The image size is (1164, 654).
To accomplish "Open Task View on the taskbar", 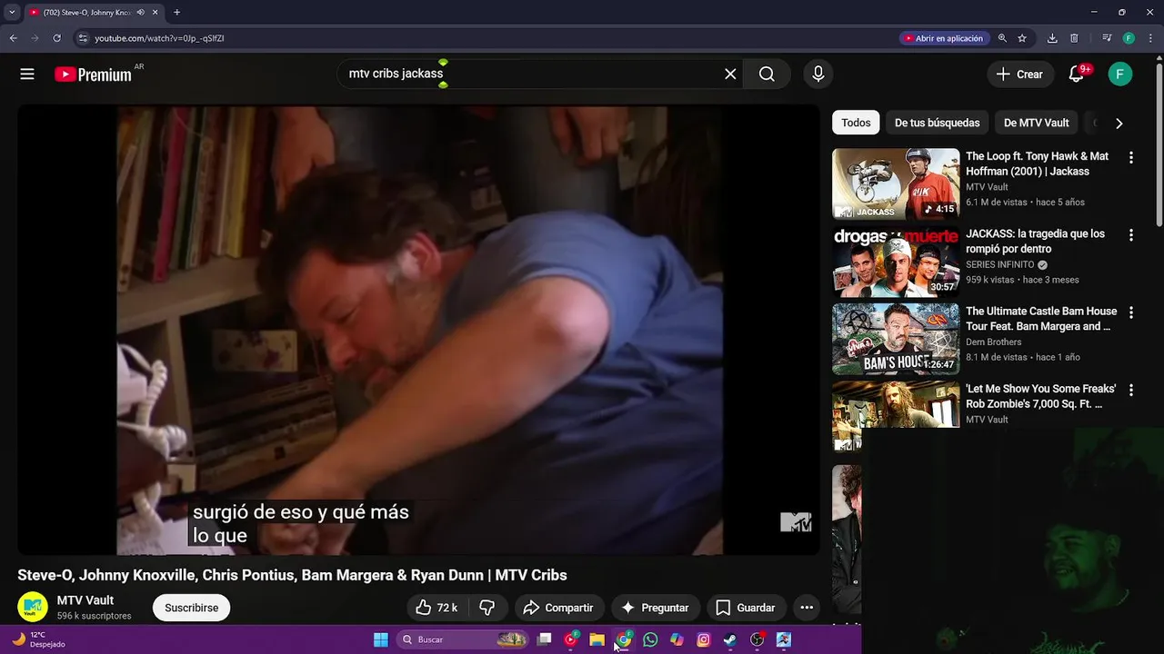I will click(x=544, y=639).
